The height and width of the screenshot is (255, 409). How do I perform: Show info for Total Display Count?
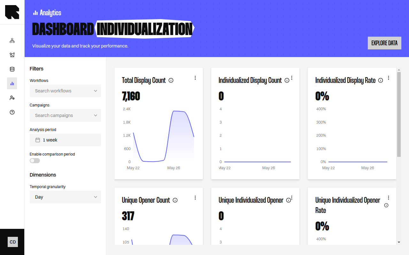point(171,80)
